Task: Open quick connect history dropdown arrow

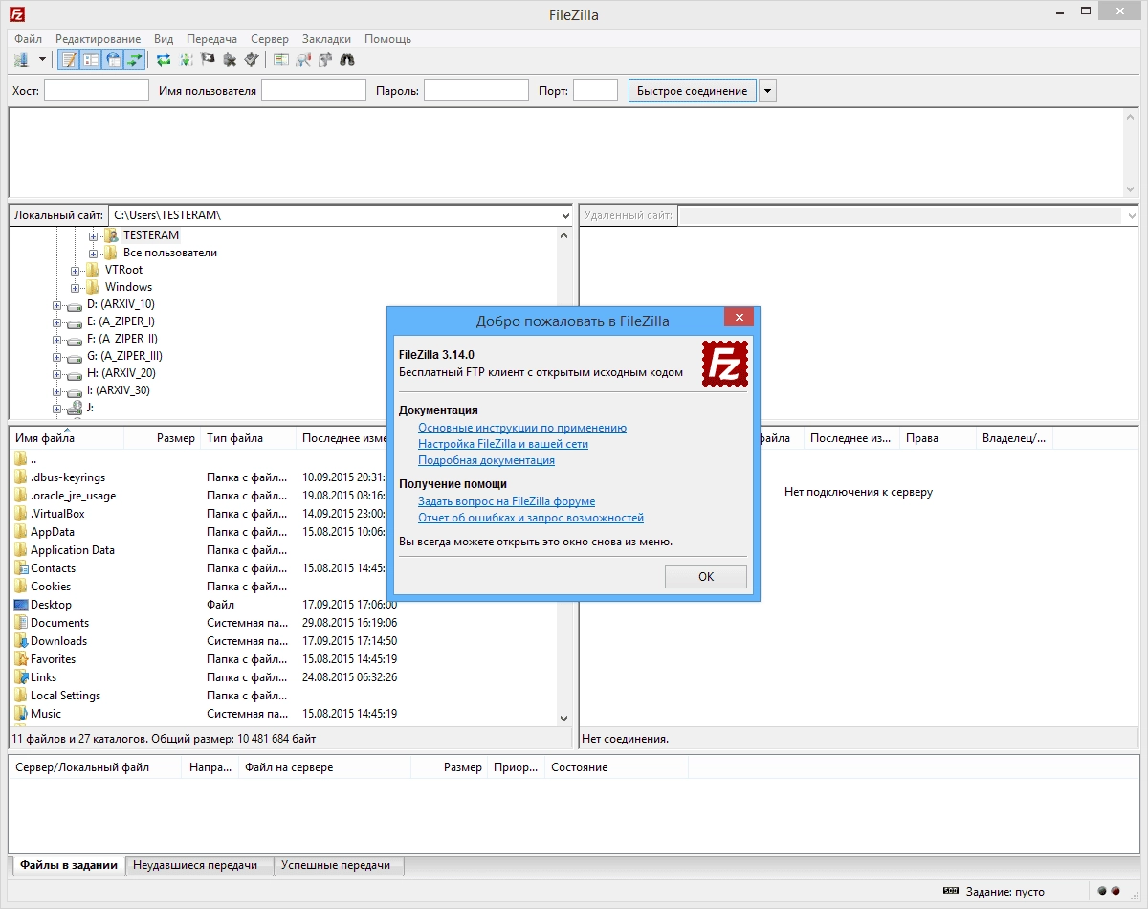Action: coord(767,91)
